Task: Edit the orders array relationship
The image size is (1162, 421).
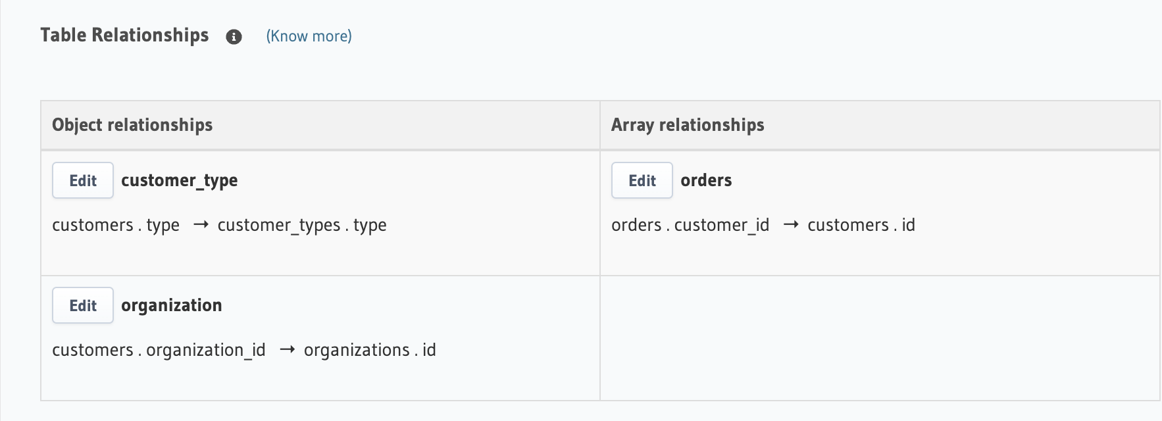Action: 642,180
